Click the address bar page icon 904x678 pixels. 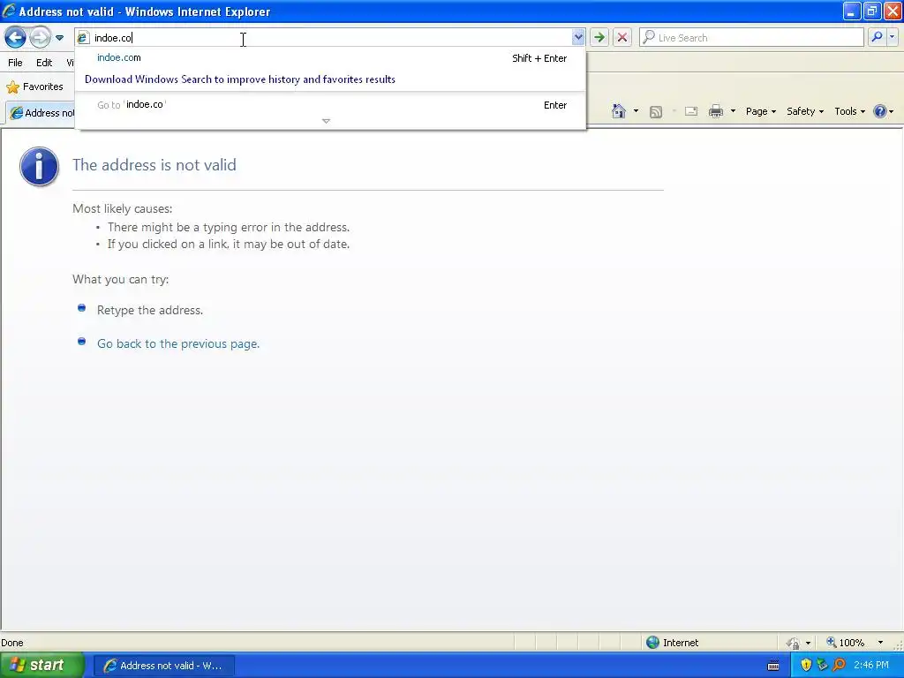pos(83,38)
